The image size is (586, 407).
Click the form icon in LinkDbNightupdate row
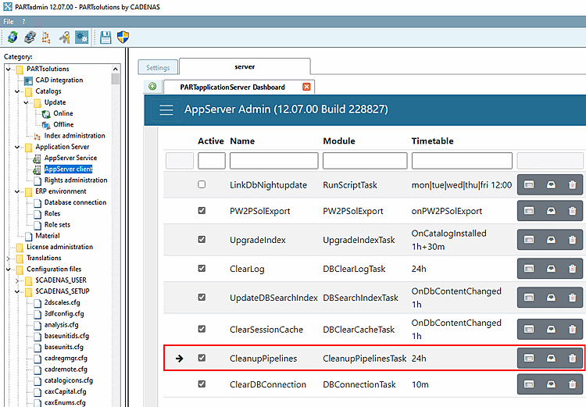click(529, 184)
